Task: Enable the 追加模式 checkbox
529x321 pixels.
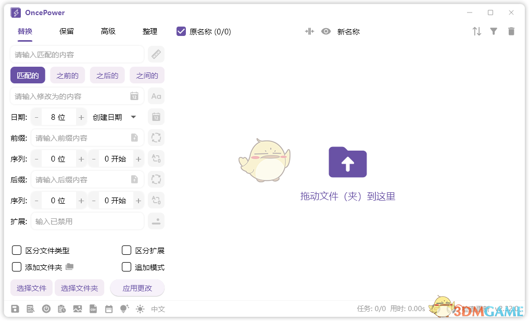Action: tap(126, 267)
